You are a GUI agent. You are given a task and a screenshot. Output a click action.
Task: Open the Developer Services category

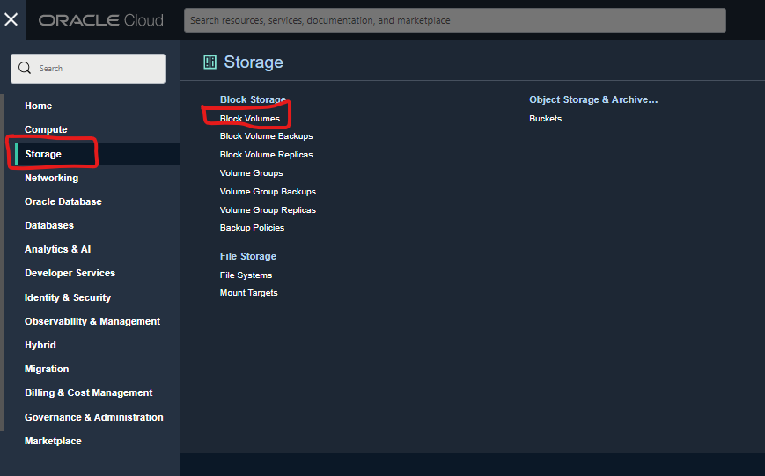pos(70,273)
